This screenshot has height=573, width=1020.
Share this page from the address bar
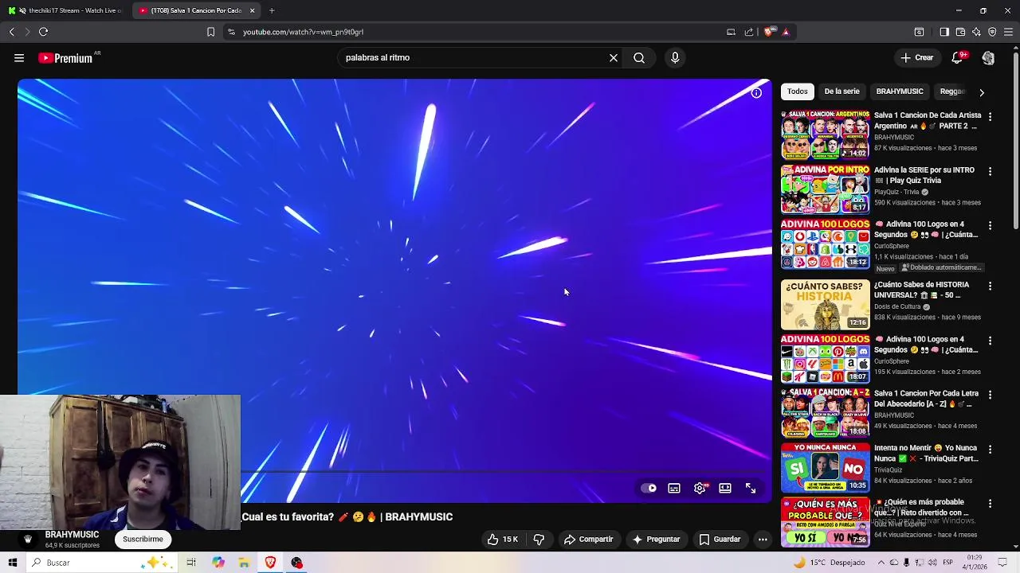click(x=749, y=32)
